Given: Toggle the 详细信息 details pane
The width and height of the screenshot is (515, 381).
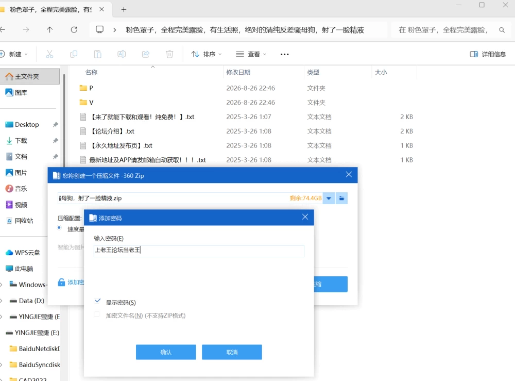Looking at the screenshot, I should [488, 54].
